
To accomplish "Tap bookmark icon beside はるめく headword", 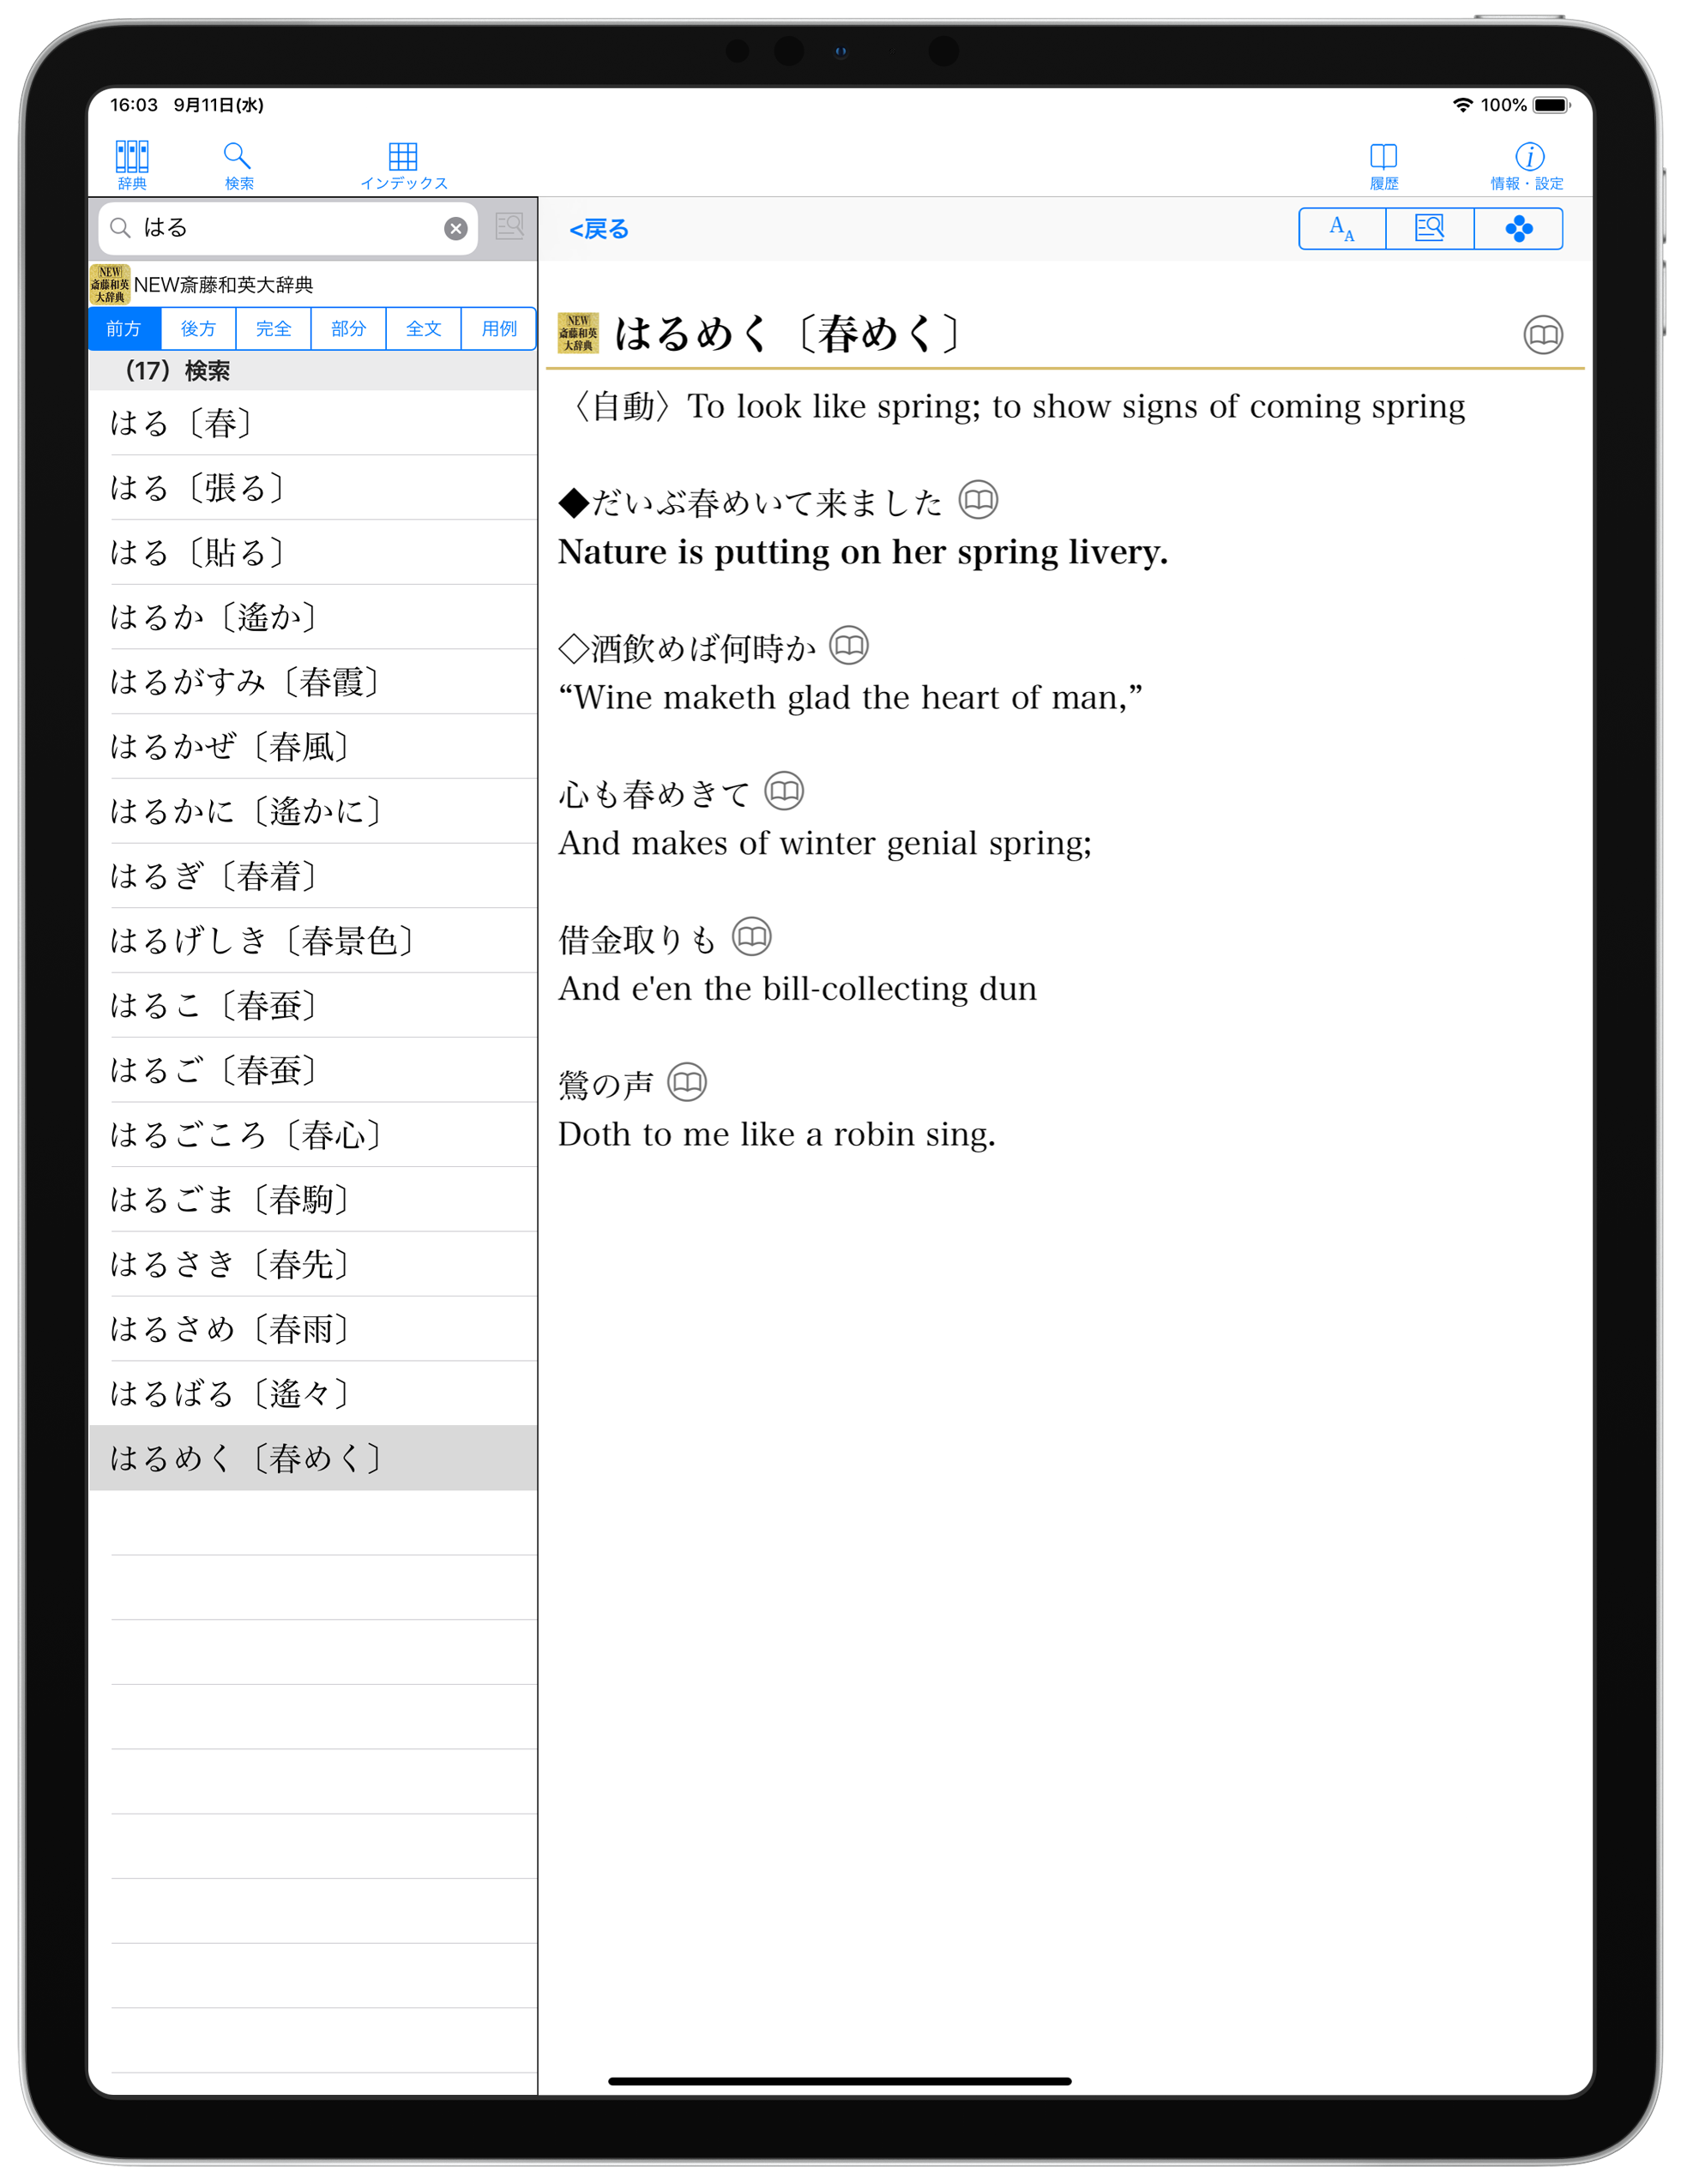I will coord(1542,335).
